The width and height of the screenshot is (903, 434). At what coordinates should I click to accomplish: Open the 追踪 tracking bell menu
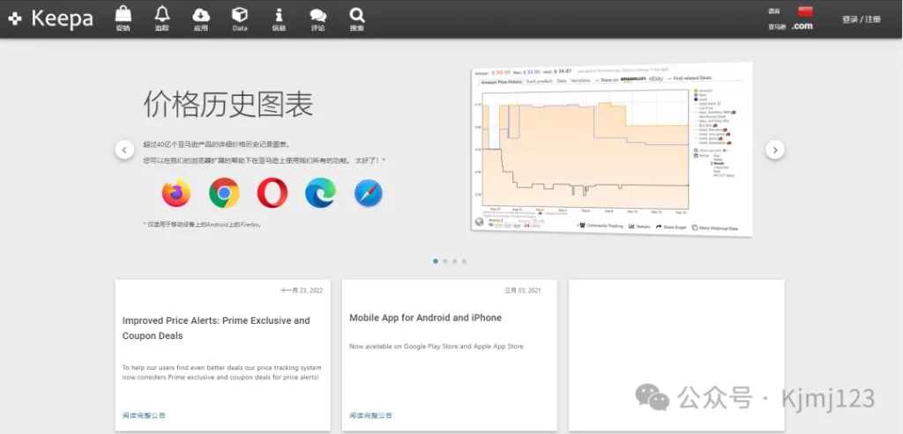[162, 18]
